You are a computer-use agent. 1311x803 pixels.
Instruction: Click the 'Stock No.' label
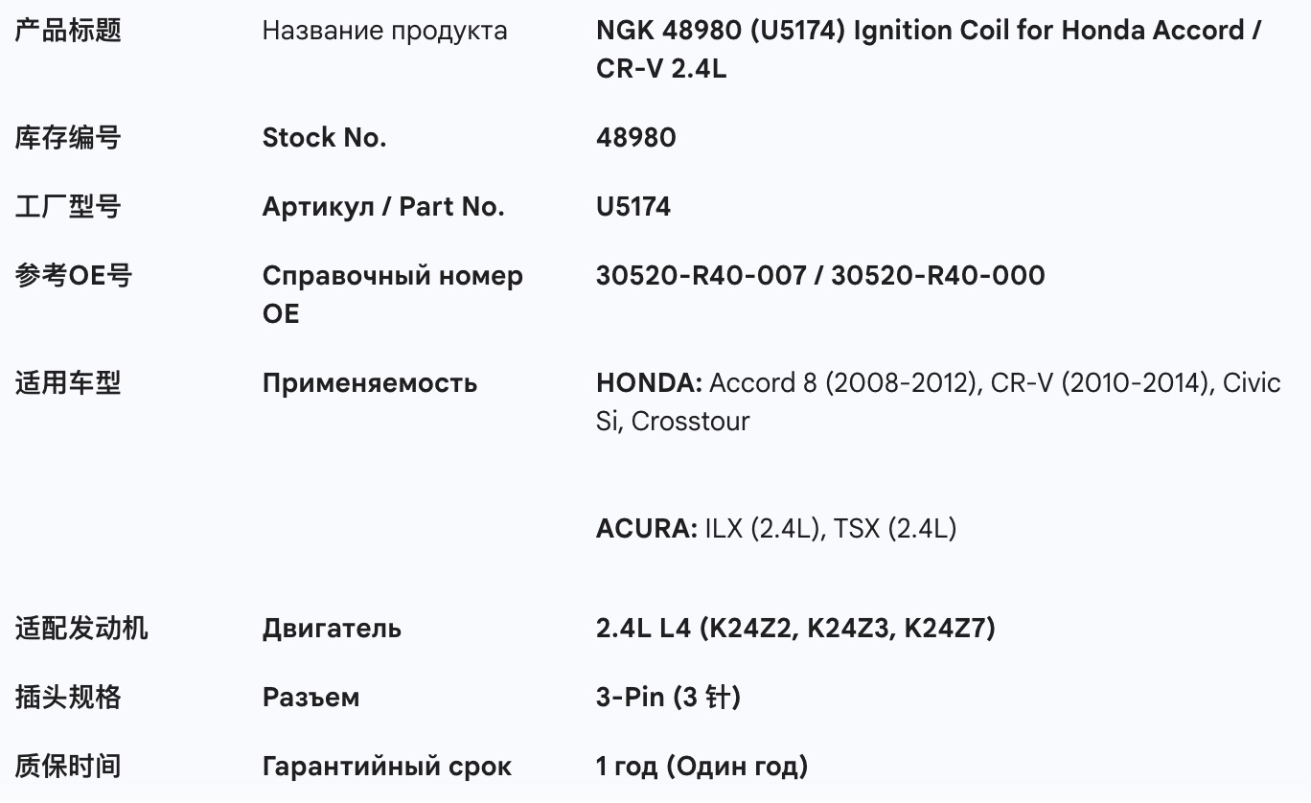pyautogui.click(x=324, y=138)
